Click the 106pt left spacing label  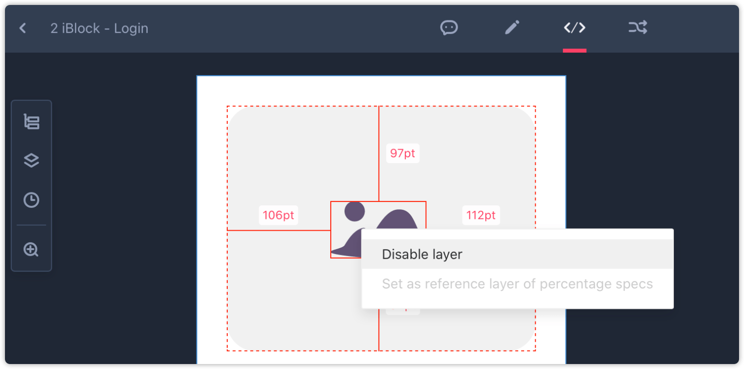279,215
